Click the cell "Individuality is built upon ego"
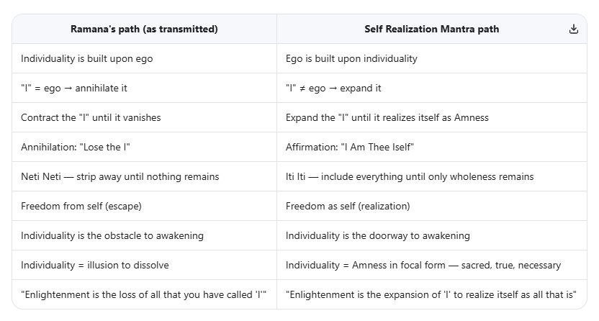The width and height of the screenshot is (599, 321). click(x=86, y=59)
